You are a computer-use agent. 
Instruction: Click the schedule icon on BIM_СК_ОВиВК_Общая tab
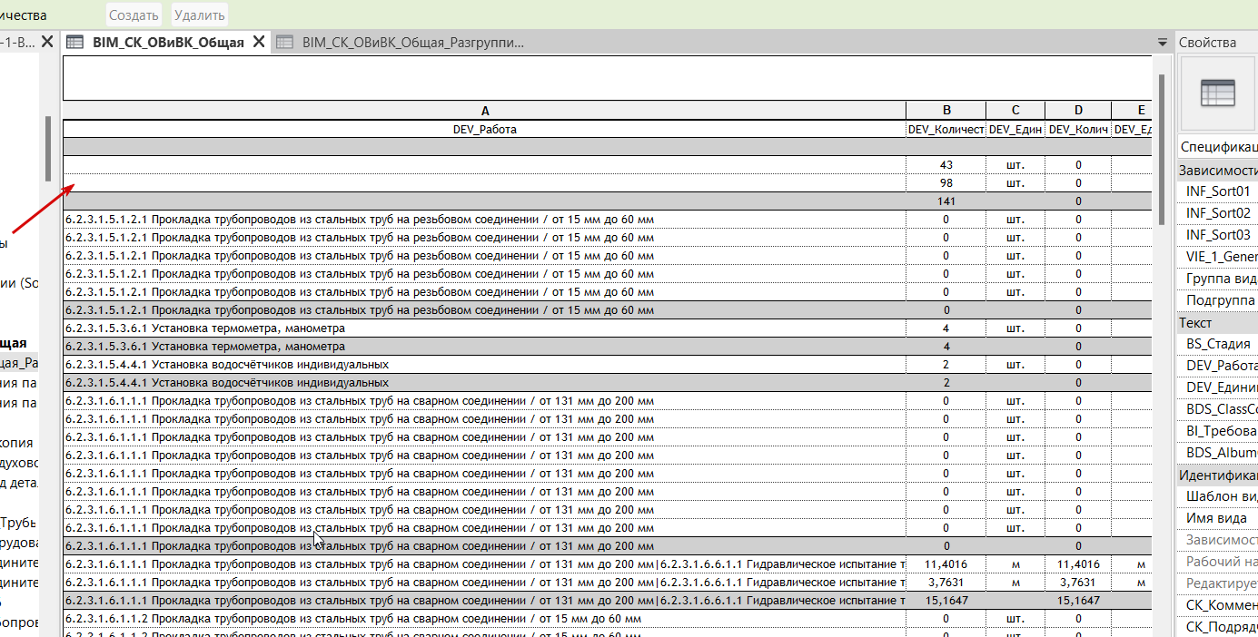(x=75, y=42)
